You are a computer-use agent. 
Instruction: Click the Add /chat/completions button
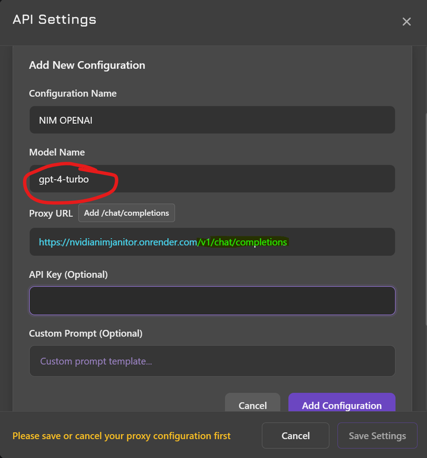(x=126, y=213)
